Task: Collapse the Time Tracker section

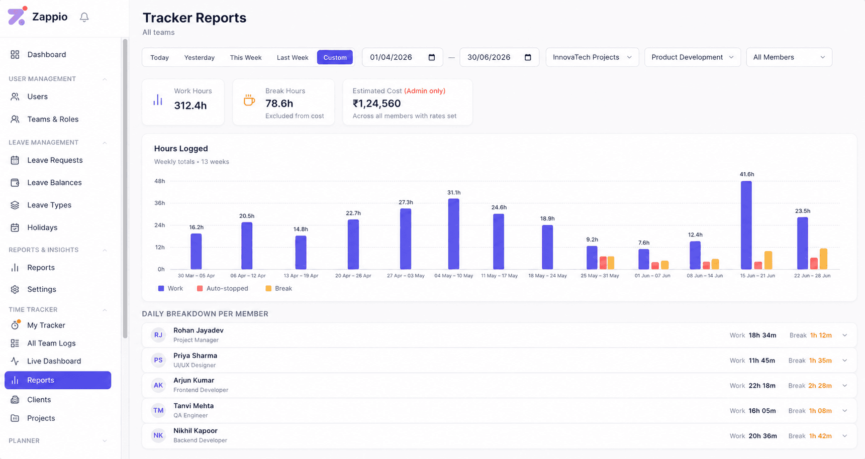Action: coord(105,310)
